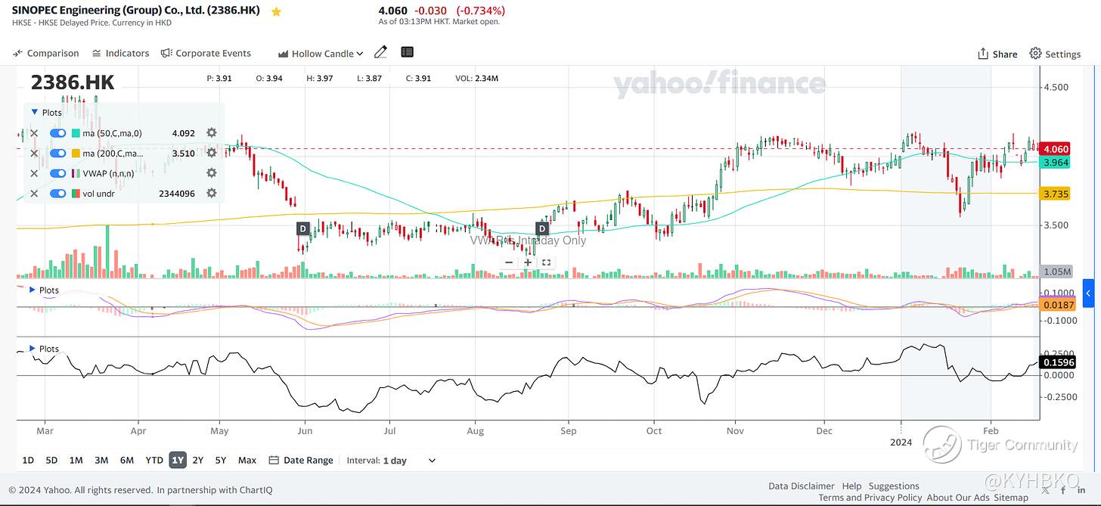Select the 5Y range
1101x506 pixels.
pyautogui.click(x=221, y=460)
